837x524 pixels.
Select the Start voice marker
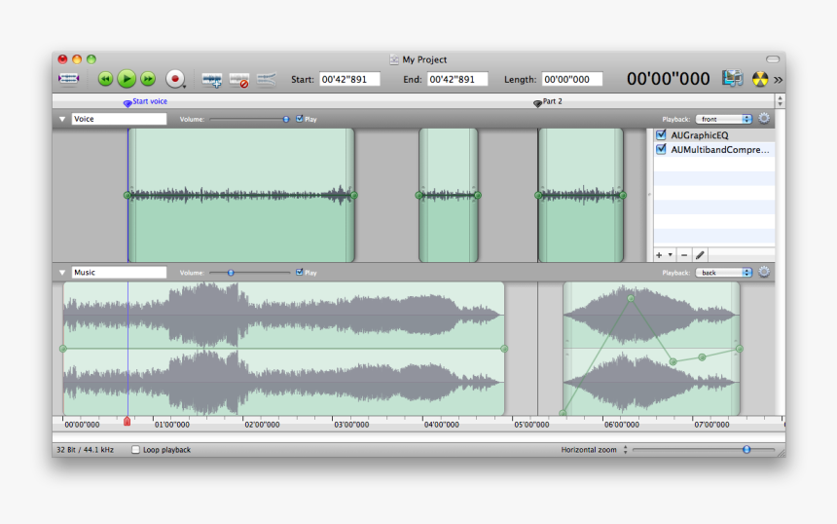pyautogui.click(x=145, y=101)
